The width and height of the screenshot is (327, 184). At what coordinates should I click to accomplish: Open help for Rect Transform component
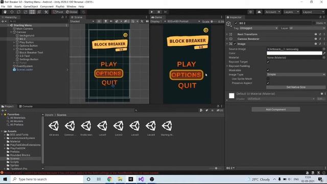(x=316, y=34)
